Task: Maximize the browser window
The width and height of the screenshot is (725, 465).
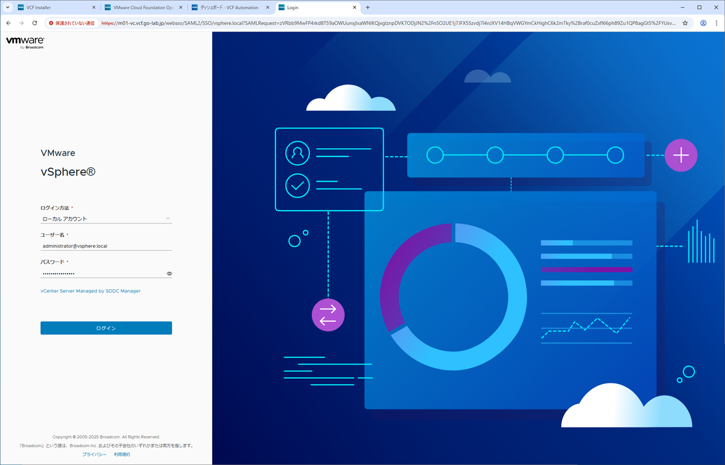Action: (x=699, y=7)
